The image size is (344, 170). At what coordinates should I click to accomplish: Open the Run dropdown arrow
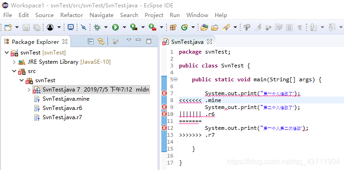[x=124, y=28]
